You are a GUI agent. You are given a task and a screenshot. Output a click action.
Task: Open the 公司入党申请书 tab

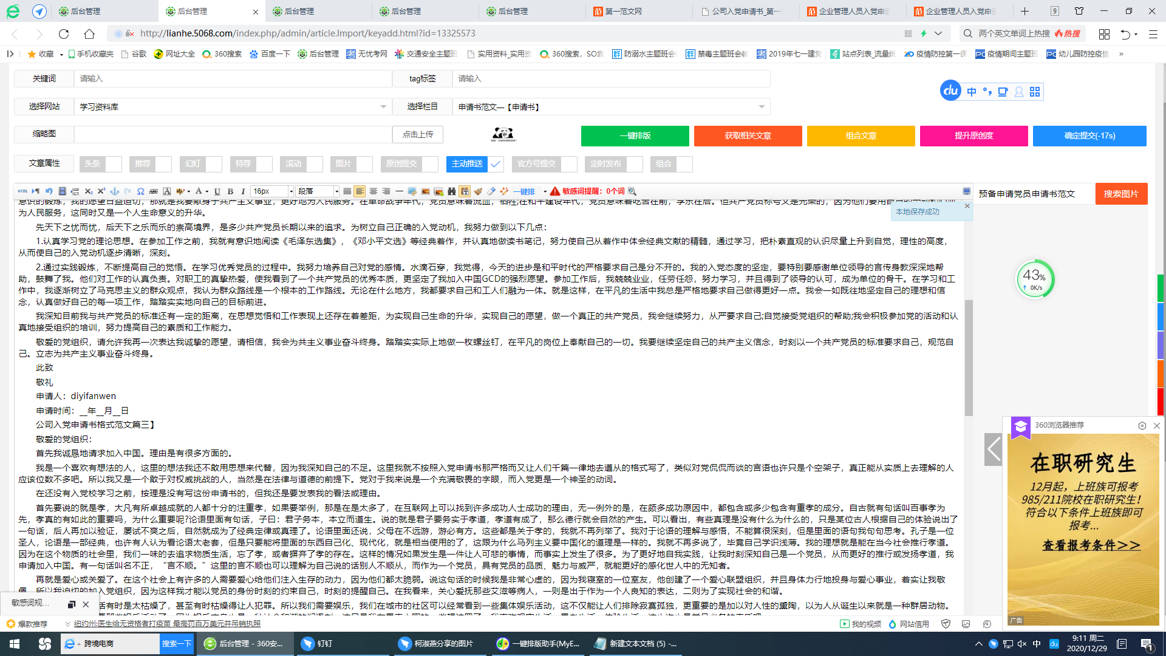744,11
